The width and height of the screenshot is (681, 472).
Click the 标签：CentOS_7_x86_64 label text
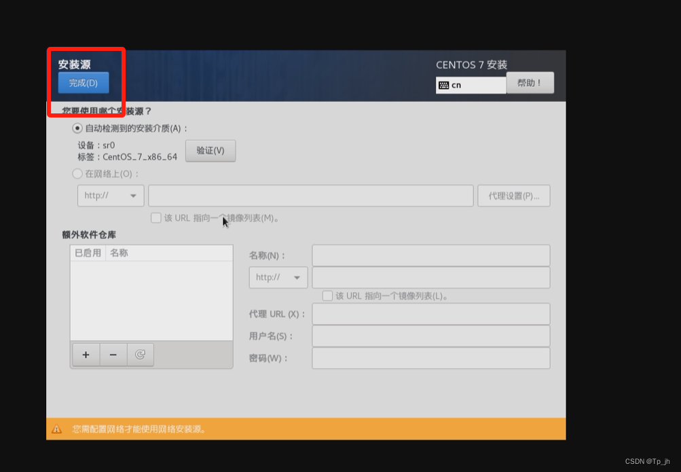(127, 157)
